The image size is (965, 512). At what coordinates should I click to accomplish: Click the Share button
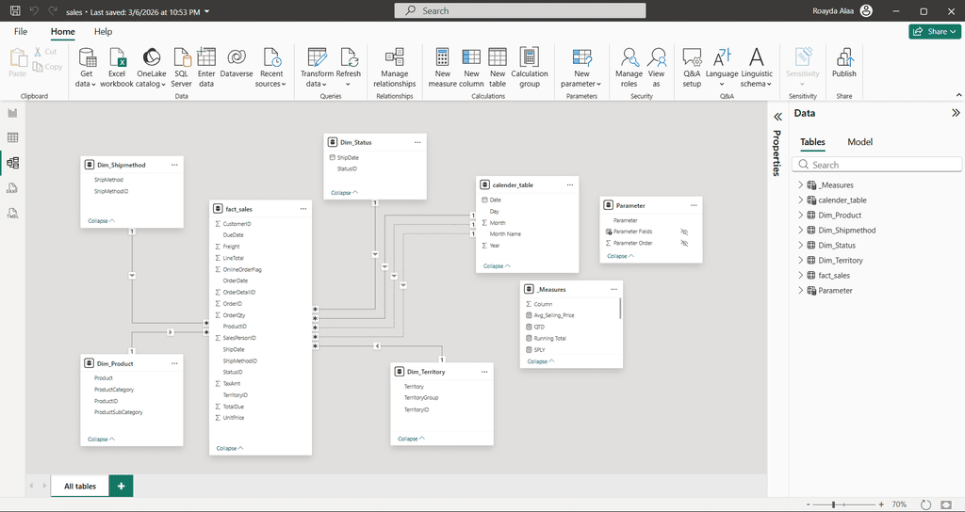pyautogui.click(x=934, y=31)
